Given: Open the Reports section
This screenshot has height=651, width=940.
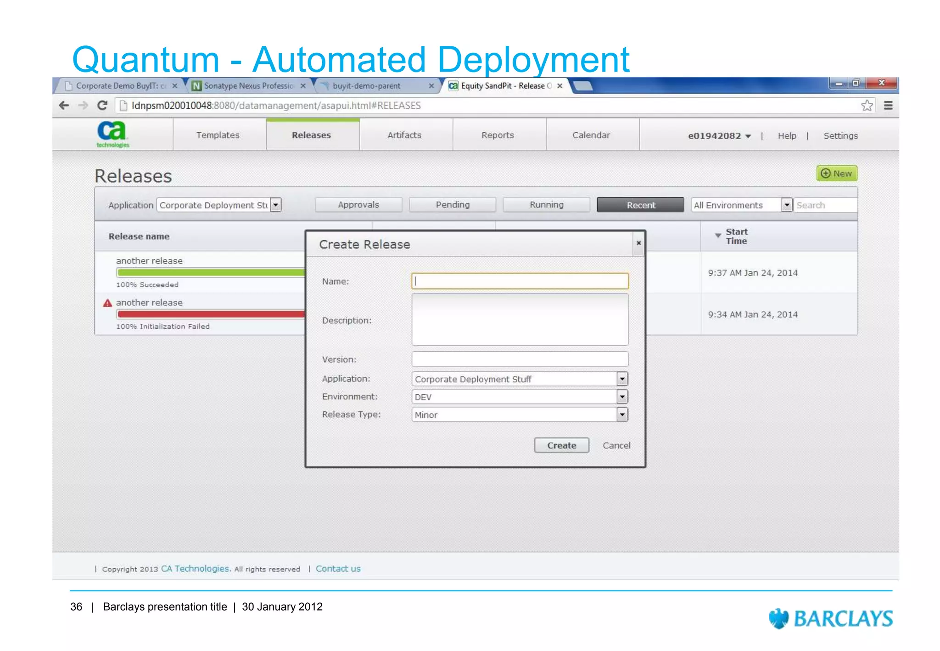Looking at the screenshot, I should click(498, 135).
